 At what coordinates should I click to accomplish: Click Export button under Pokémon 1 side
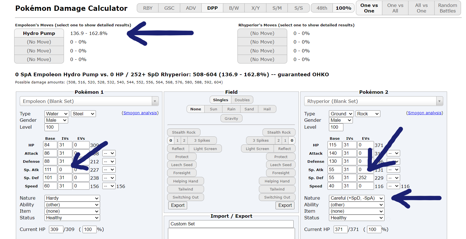click(x=178, y=205)
